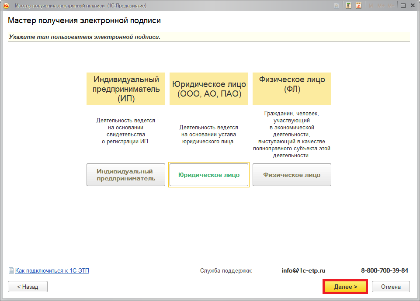Screen dimensions: 420x301
Task: Click the M+ memory add button
Action: tap(379, 6)
